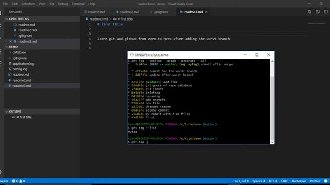This screenshot has width=330, height=185.
Task: Click the 'learn git and github' text line
Action: (163, 39)
